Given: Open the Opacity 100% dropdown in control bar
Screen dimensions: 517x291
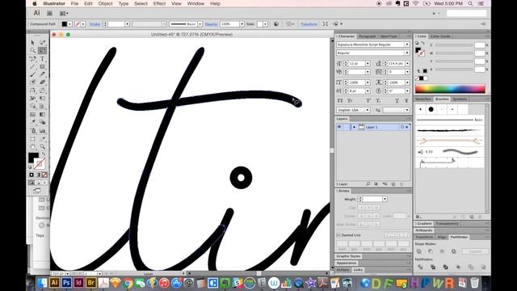Looking at the screenshot, I should [242, 24].
